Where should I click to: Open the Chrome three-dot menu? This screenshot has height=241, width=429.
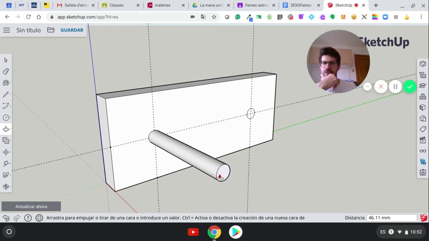(x=421, y=17)
